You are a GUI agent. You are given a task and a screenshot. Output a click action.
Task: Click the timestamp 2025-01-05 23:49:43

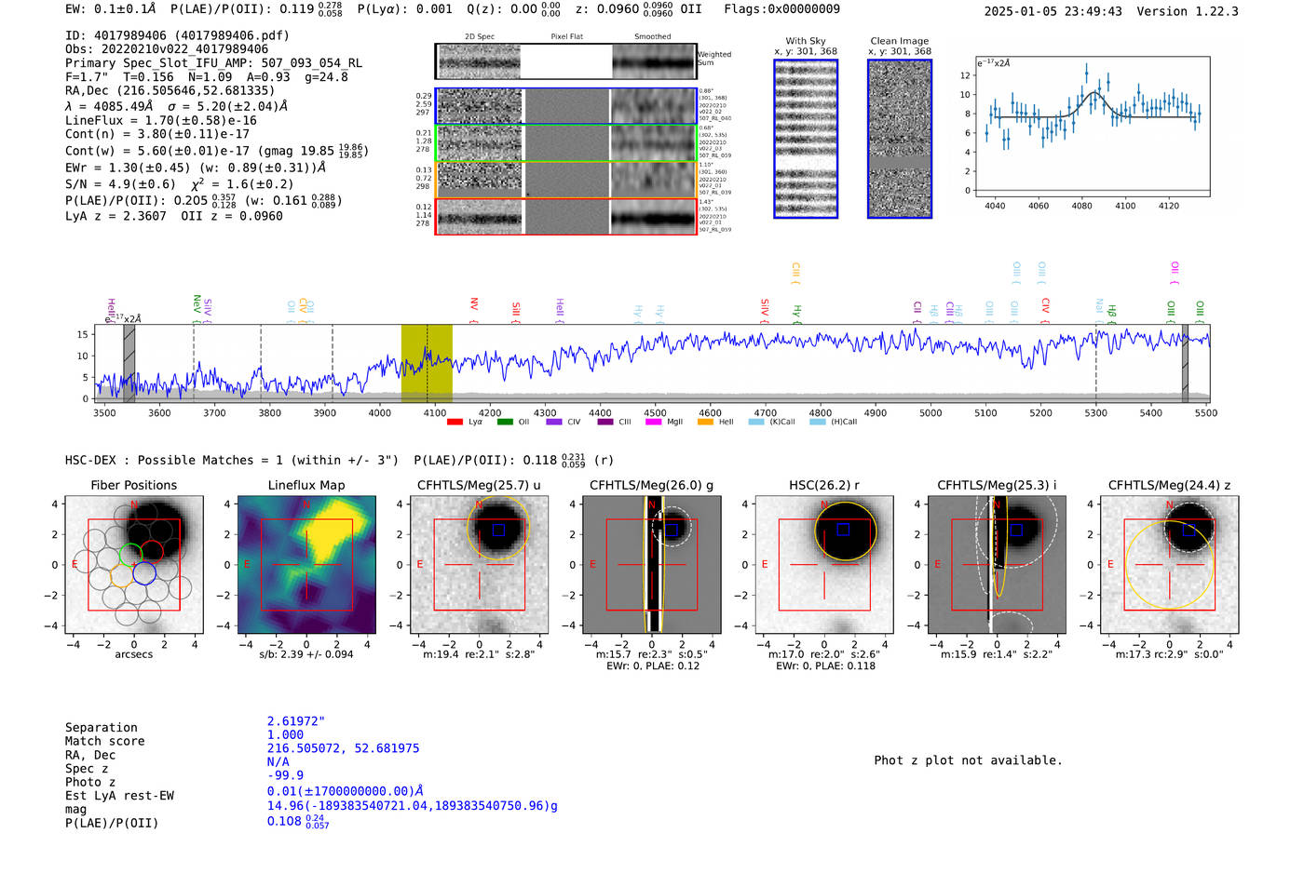1053,12
